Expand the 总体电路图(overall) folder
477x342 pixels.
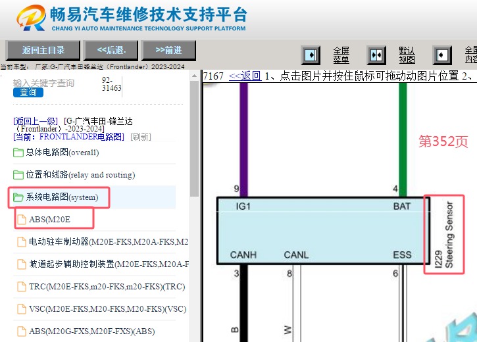click(63, 153)
